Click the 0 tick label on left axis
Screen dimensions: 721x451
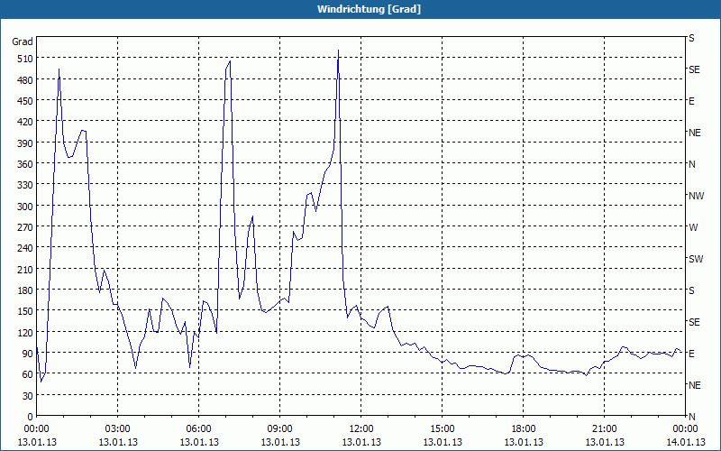[31, 417]
